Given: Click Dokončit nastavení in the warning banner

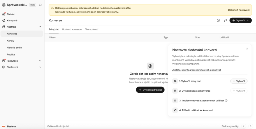Looking at the screenshot, I should pos(239,10).
